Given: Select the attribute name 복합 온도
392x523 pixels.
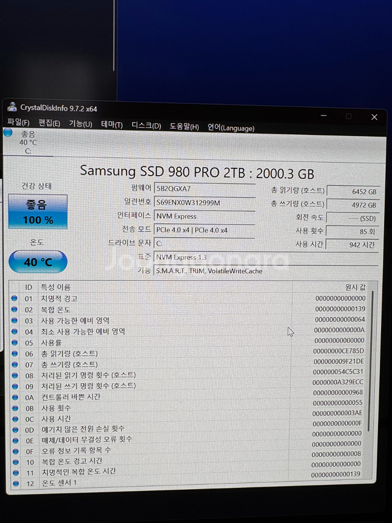Looking at the screenshot, I should [55, 309].
